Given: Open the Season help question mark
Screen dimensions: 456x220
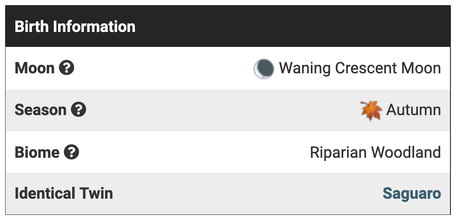Looking at the screenshot, I should click(79, 110).
